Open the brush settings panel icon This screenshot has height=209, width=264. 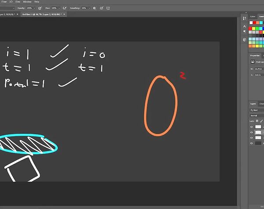(x=245, y=18)
